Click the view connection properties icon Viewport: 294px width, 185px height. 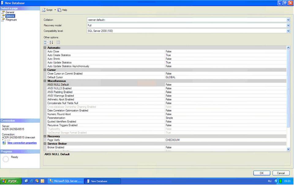[4, 143]
